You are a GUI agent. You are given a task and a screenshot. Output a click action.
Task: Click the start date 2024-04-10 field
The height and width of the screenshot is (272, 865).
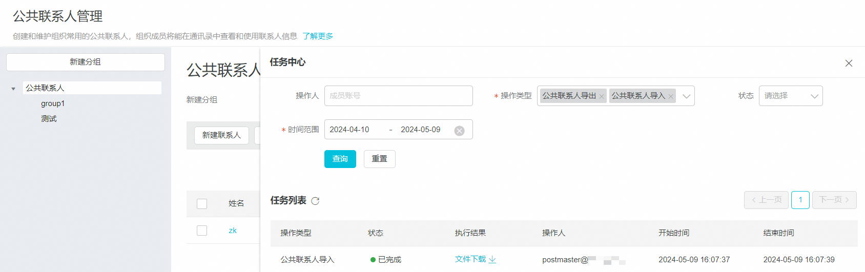[x=349, y=130]
